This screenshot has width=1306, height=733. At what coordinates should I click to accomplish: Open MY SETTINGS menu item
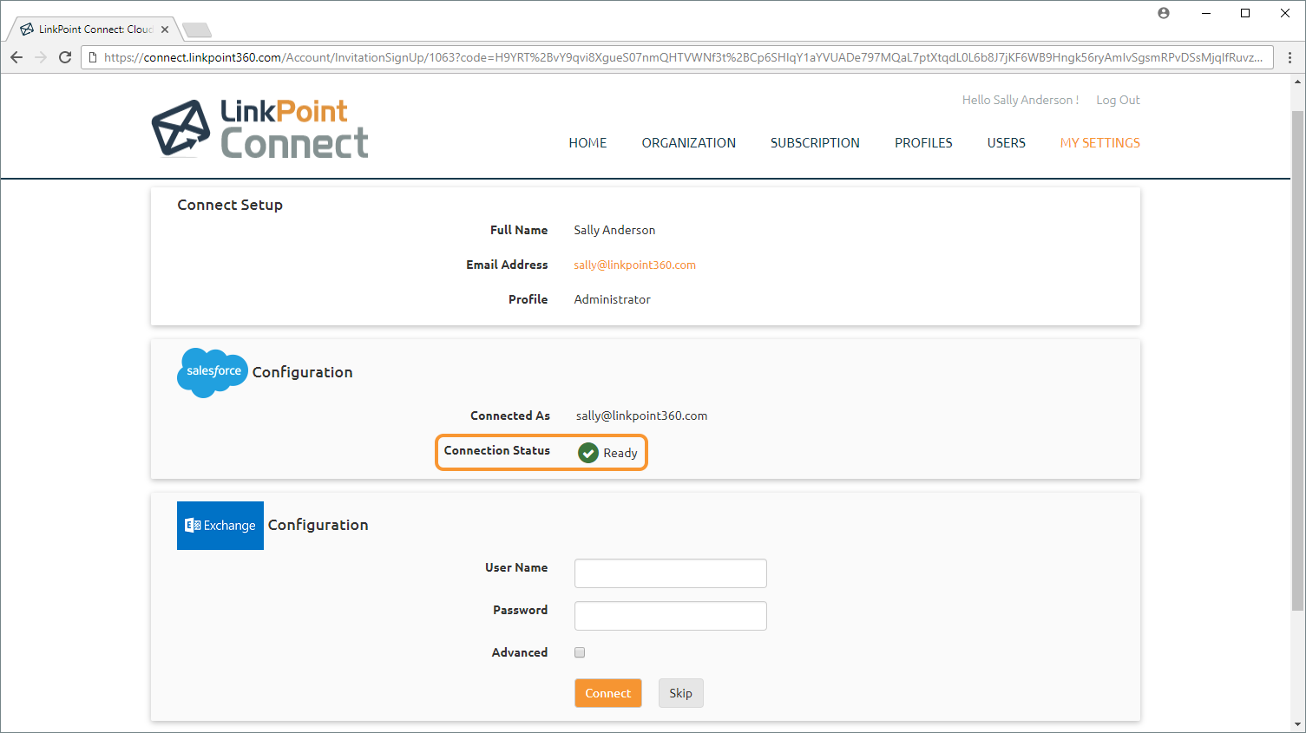click(1100, 143)
